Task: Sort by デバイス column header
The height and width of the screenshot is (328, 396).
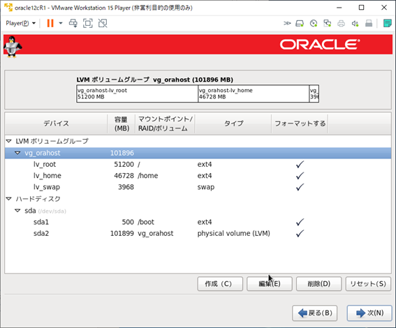Action: (x=56, y=124)
